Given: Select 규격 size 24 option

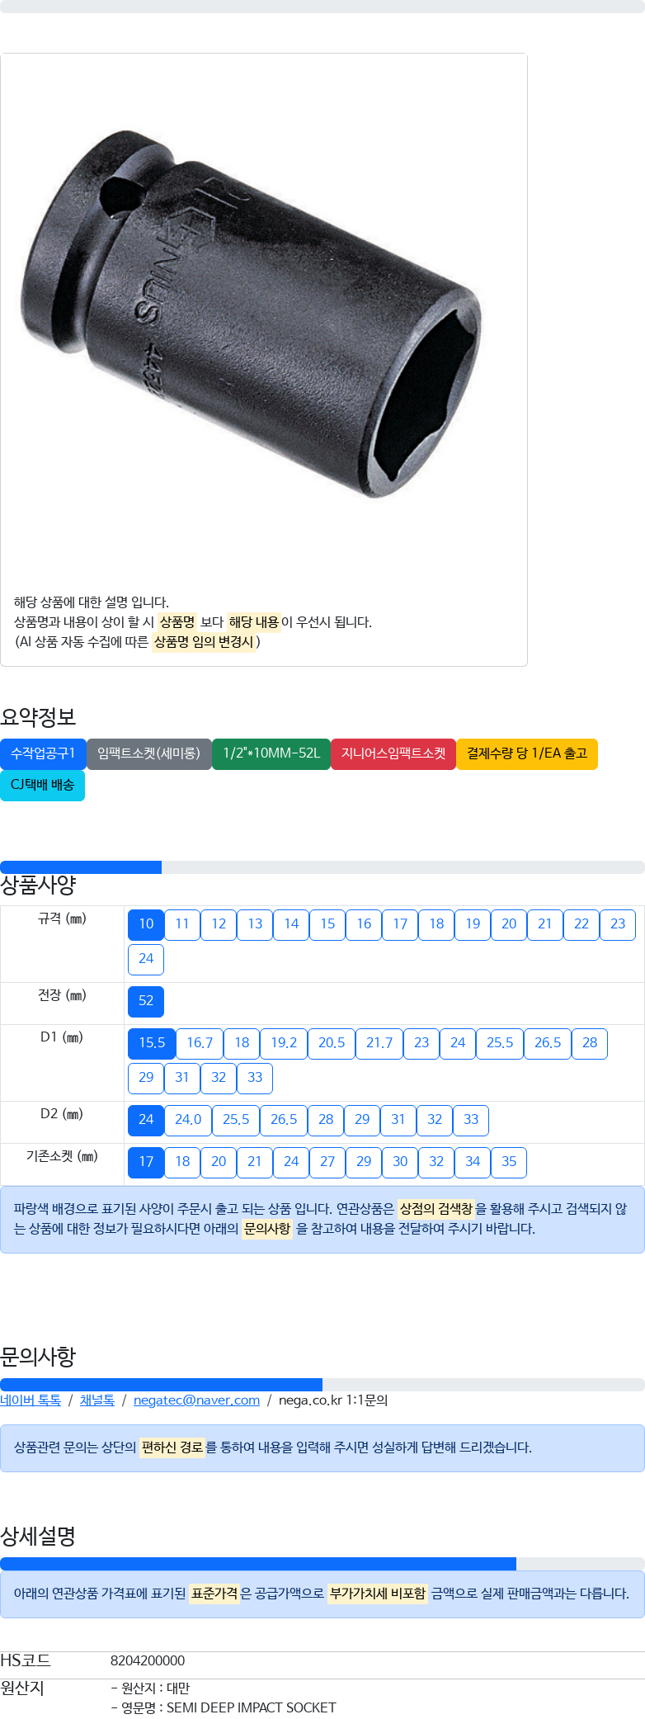Looking at the screenshot, I should point(146,959).
